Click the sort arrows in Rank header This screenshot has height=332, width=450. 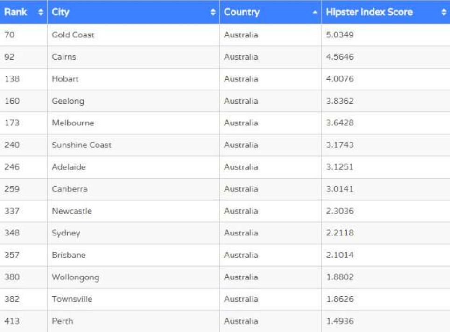click(x=40, y=13)
